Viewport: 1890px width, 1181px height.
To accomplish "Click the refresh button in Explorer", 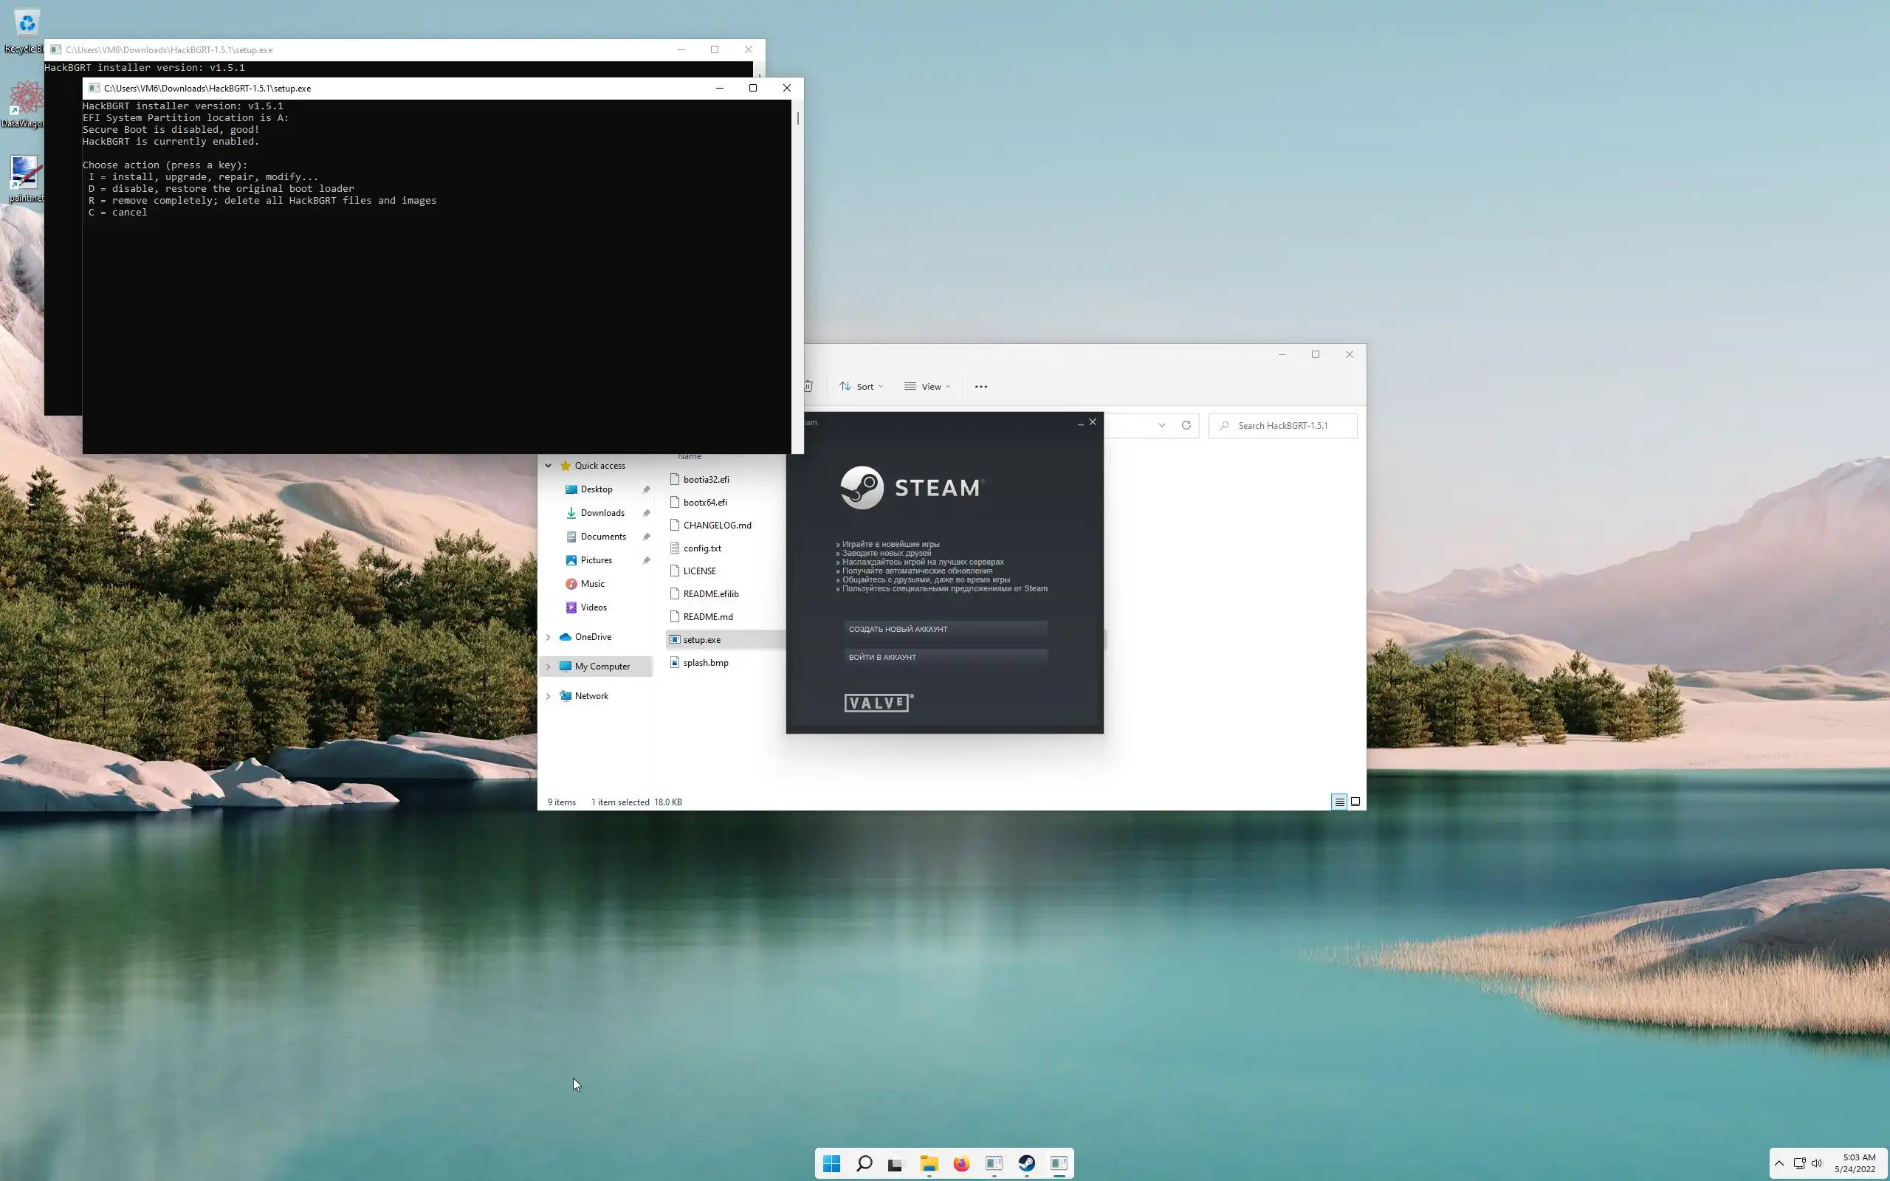I will coord(1186,425).
